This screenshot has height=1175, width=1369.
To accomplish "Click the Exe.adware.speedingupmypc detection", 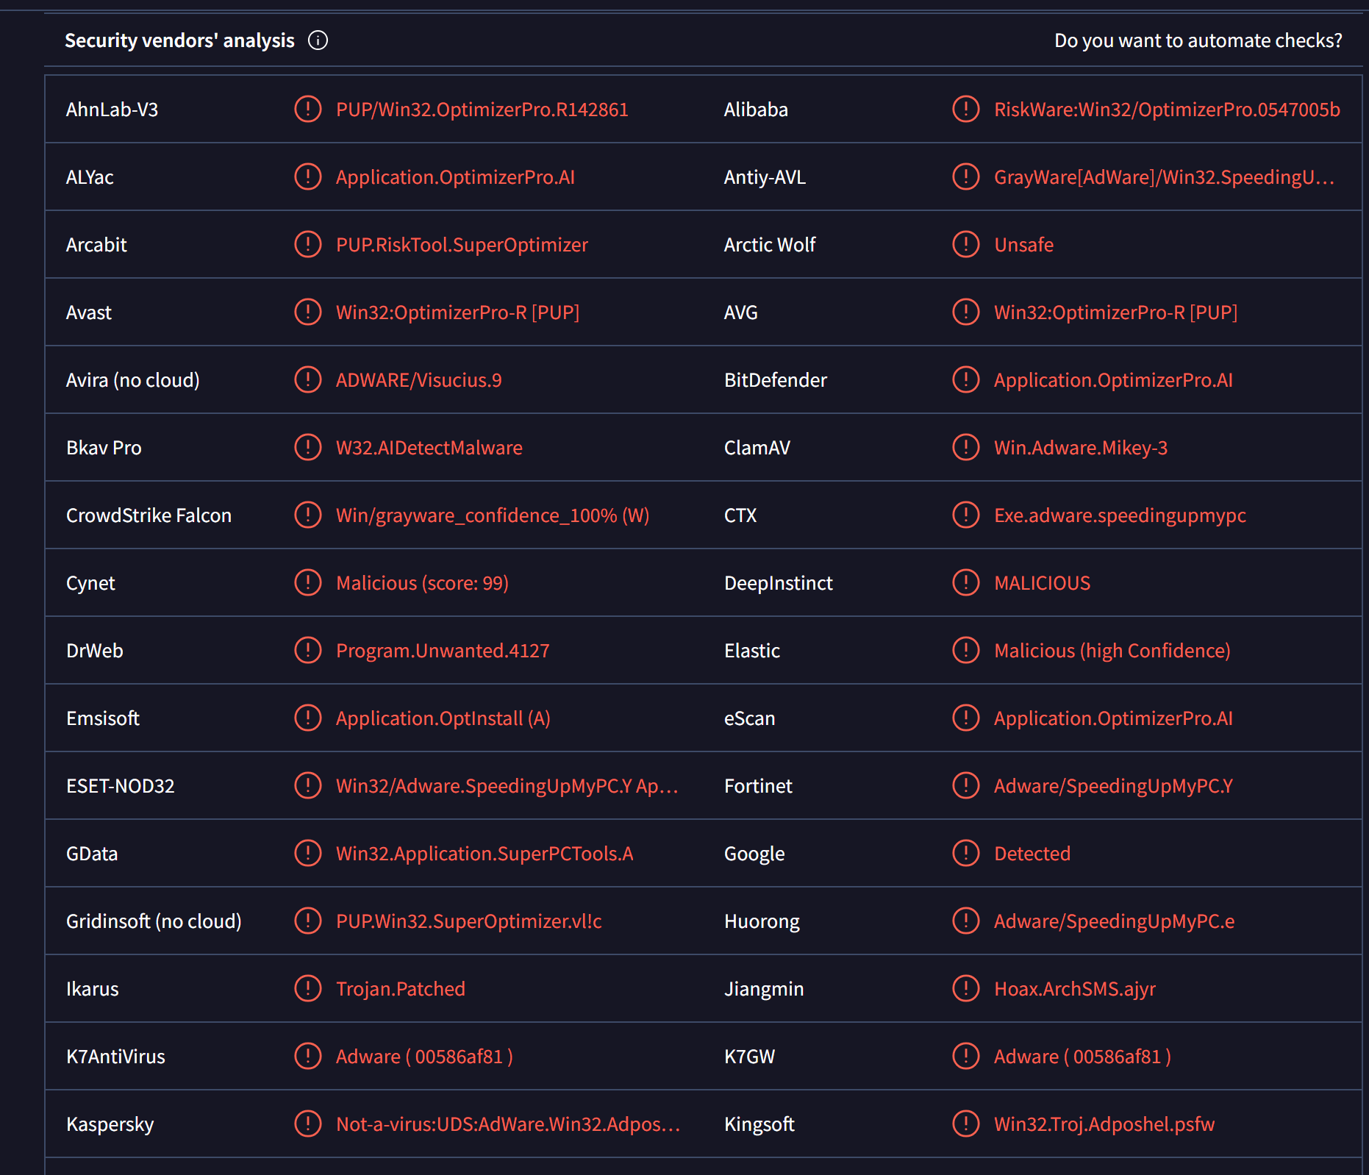I will tap(1120, 515).
